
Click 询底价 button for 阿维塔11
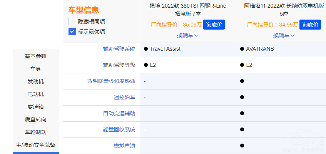tap(310, 25)
